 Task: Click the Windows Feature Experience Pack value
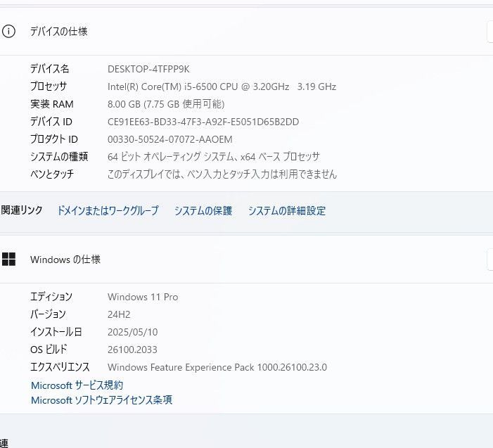tap(217, 367)
